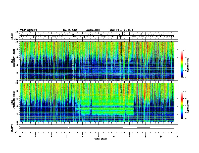Click the "ch.1 Frequency (kHz)" axis label
The image size is (199, 153).
[13, 58]
